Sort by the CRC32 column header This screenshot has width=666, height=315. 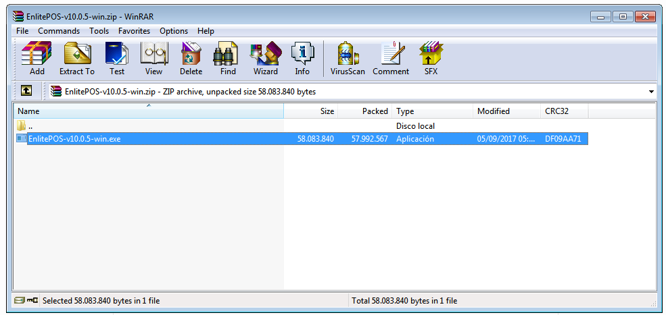564,111
